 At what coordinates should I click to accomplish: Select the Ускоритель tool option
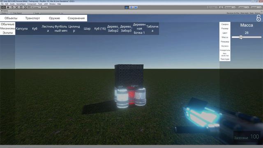point(225,50)
